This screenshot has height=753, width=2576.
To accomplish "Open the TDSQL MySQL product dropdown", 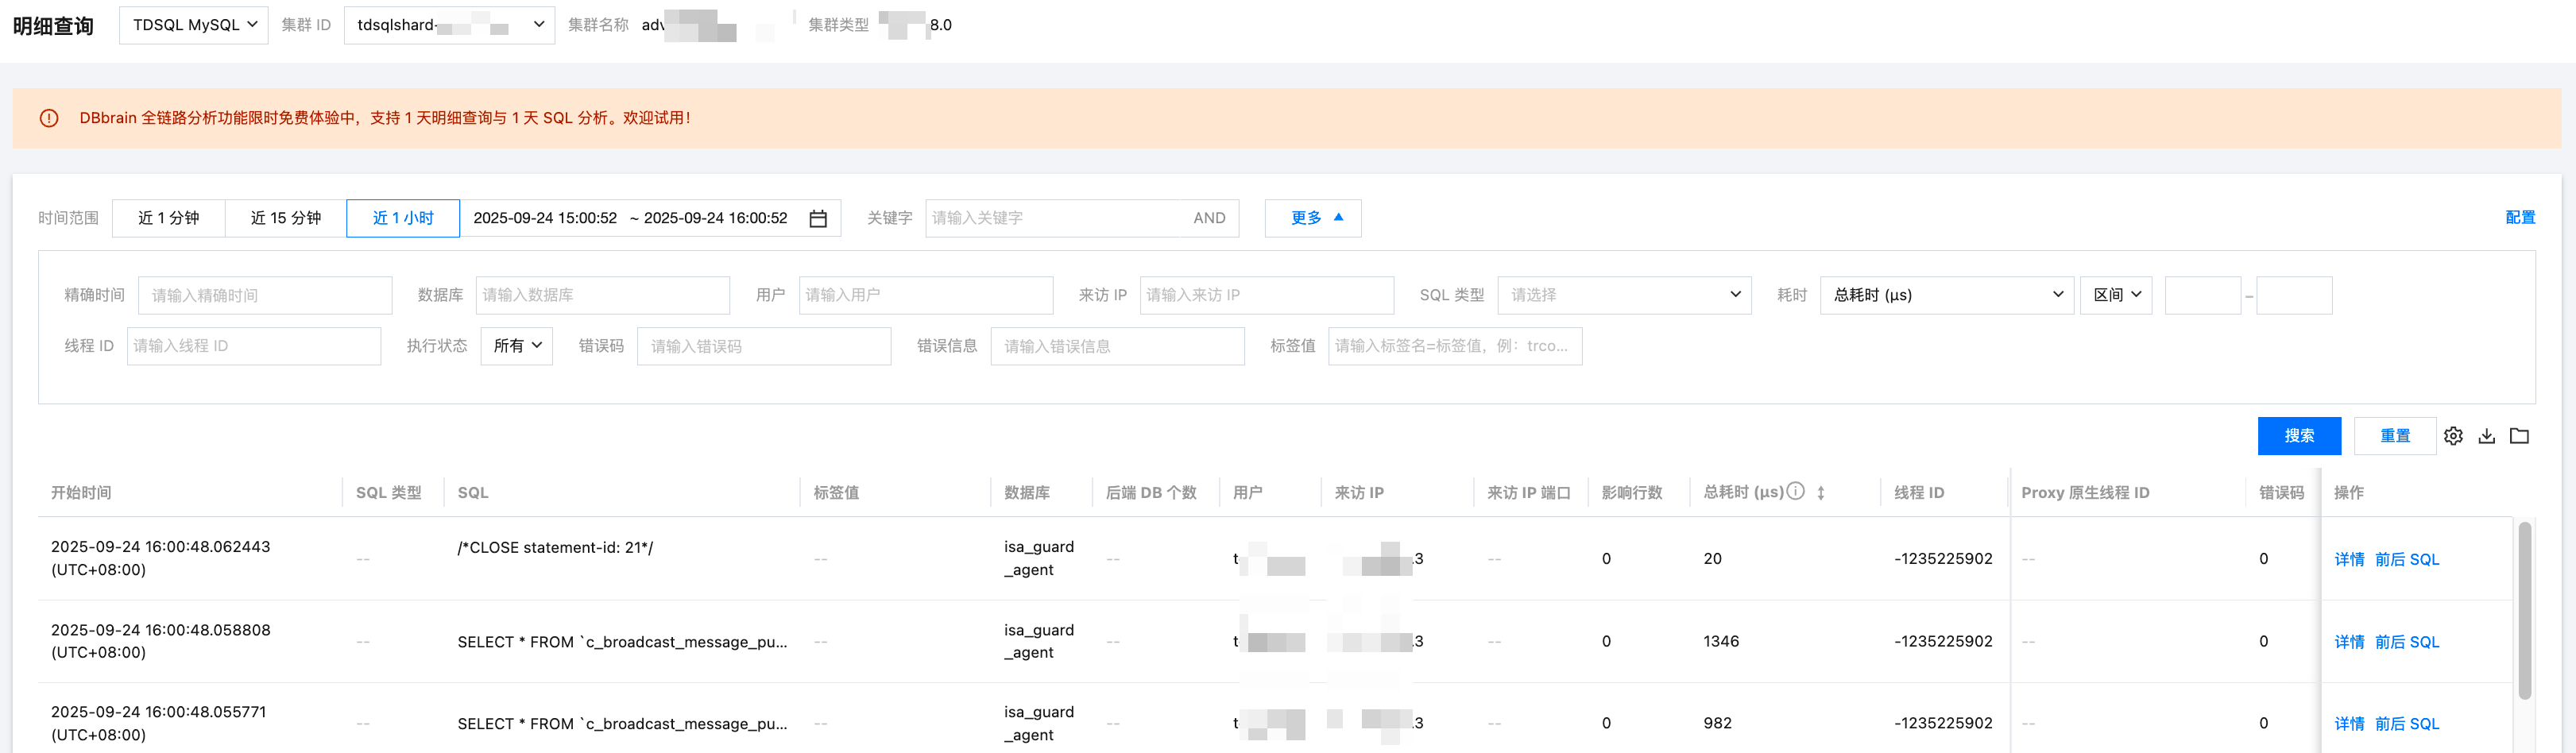I will pyautogui.click(x=194, y=25).
